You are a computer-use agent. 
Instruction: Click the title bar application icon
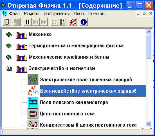click(4, 5)
